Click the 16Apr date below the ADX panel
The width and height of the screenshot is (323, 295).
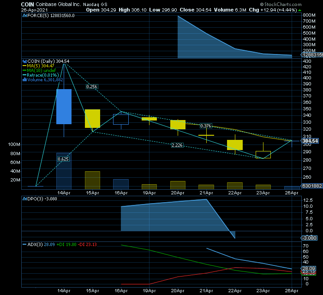(x=121, y=291)
